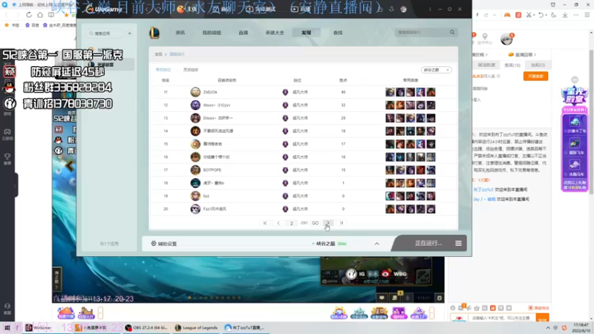
Task: Click the scissors screenshot icon in browser toolbar
Action: pyautogui.click(x=529, y=15)
